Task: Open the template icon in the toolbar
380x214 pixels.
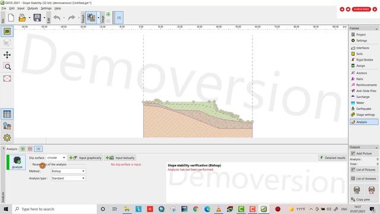Action: tap(91, 18)
